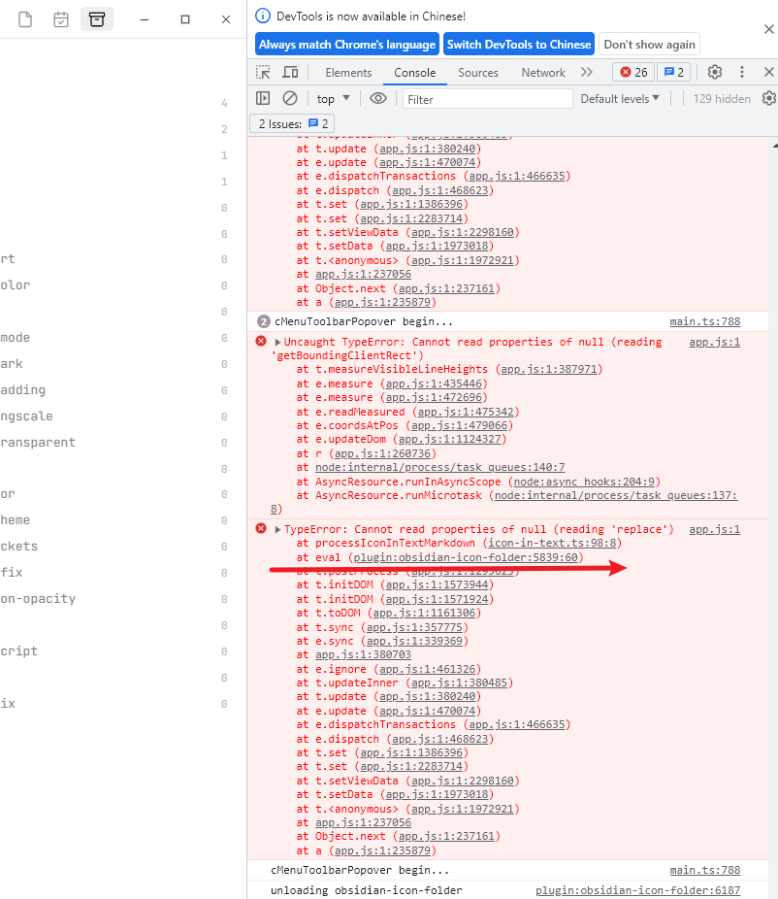Focus the console Filter input field

(x=488, y=99)
